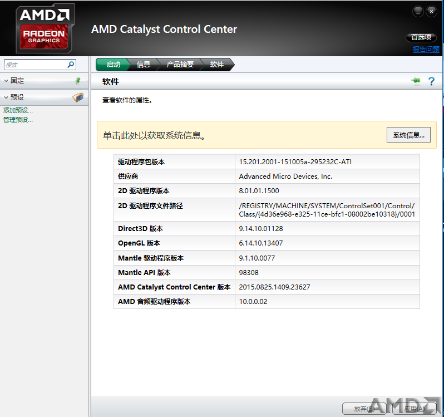Viewport: 444px width, 417px height.
Task: Close the Catalyst Control Center window
Action: pyautogui.click(x=431, y=12)
